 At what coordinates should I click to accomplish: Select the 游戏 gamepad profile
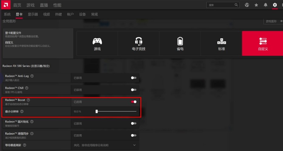(97, 43)
